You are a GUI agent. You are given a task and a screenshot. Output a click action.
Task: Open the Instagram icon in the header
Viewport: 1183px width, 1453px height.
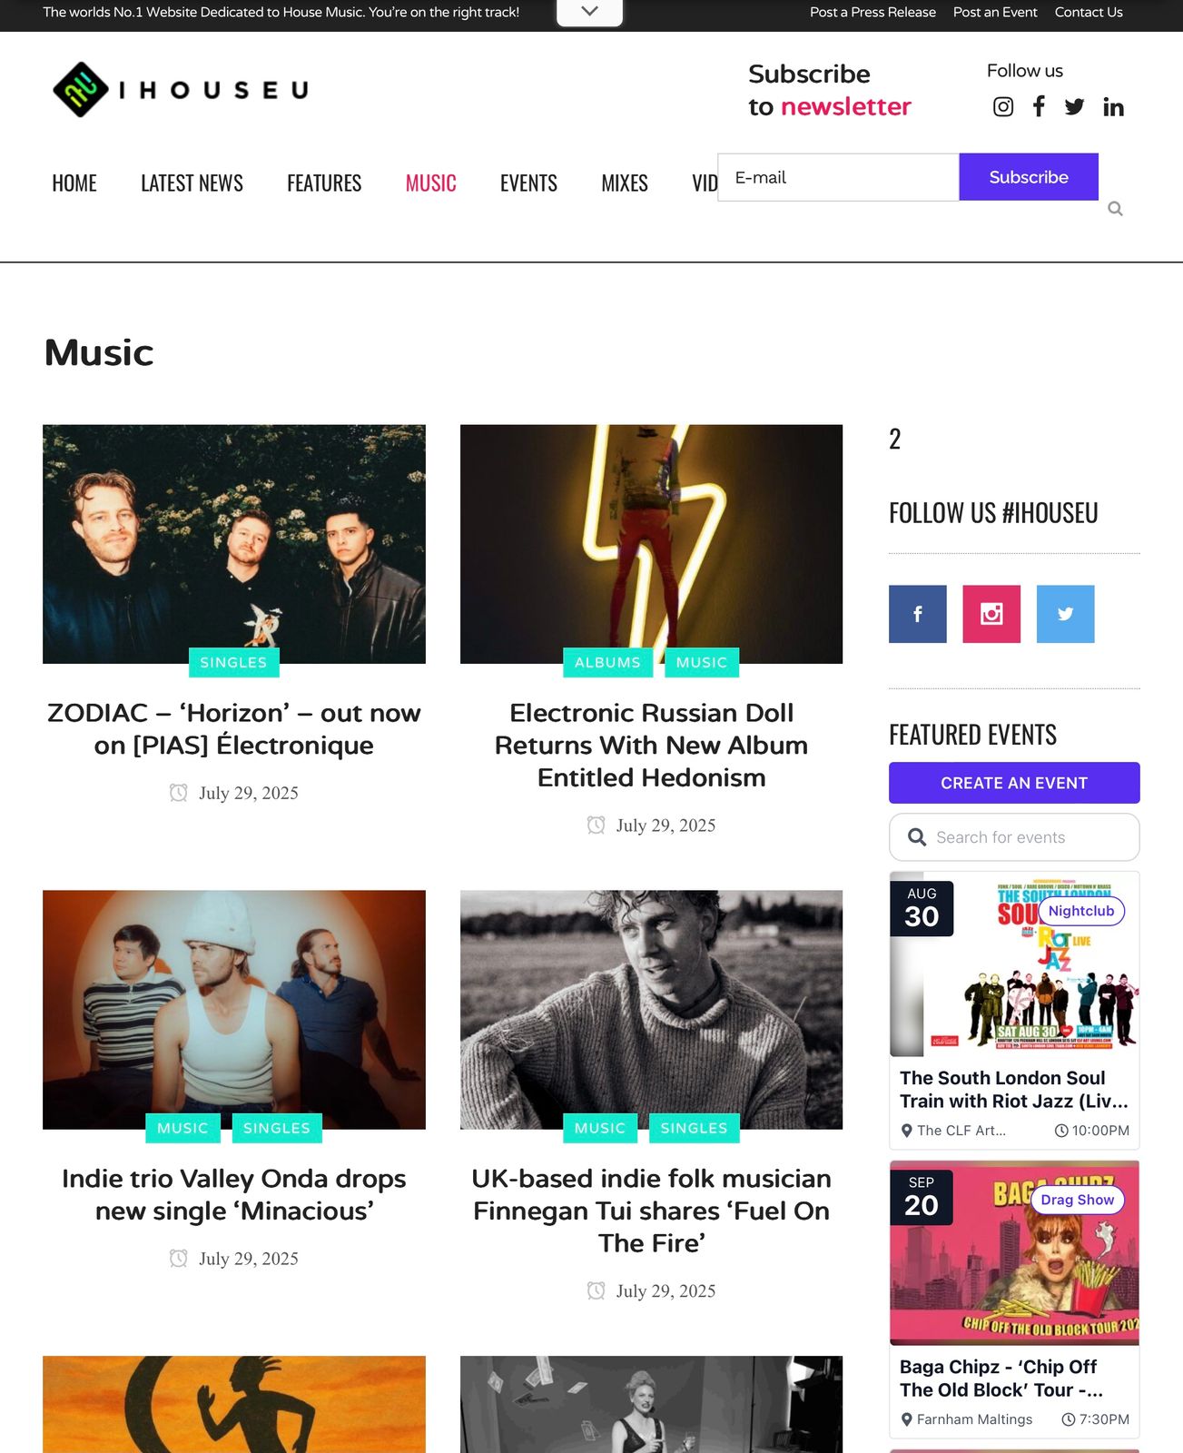click(1002, 107)
